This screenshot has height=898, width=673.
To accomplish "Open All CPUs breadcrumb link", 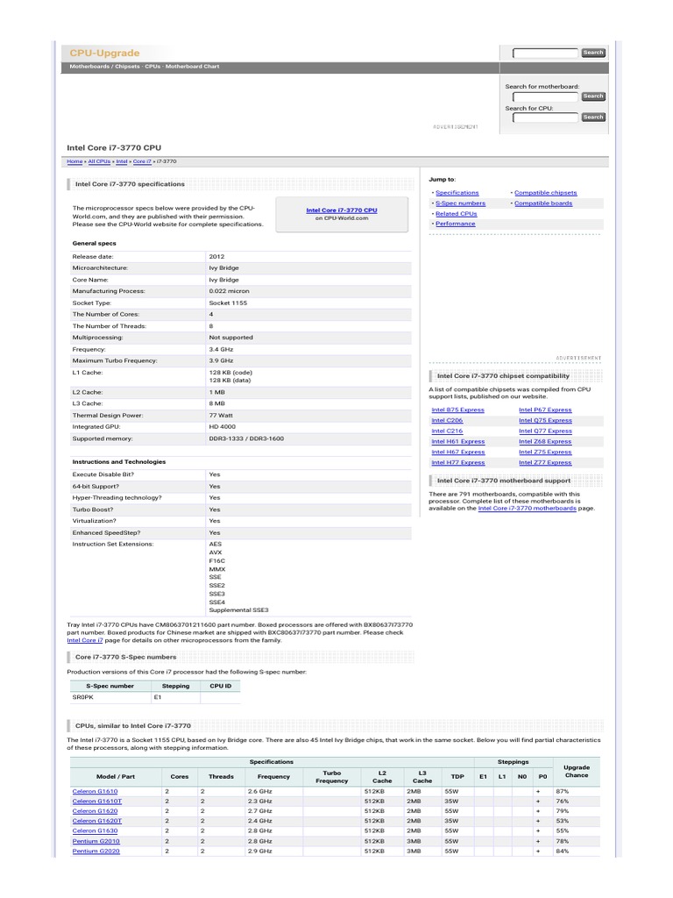I will (x=99, y=161).
